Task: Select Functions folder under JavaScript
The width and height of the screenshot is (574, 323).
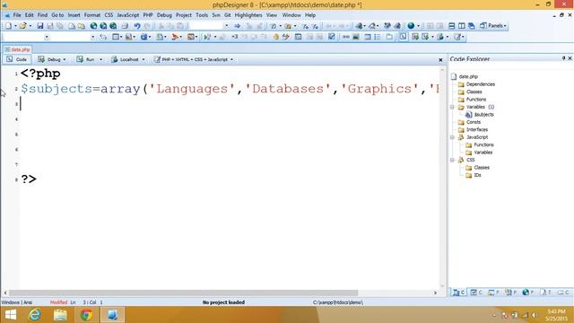Action: [x=483, y=144]
